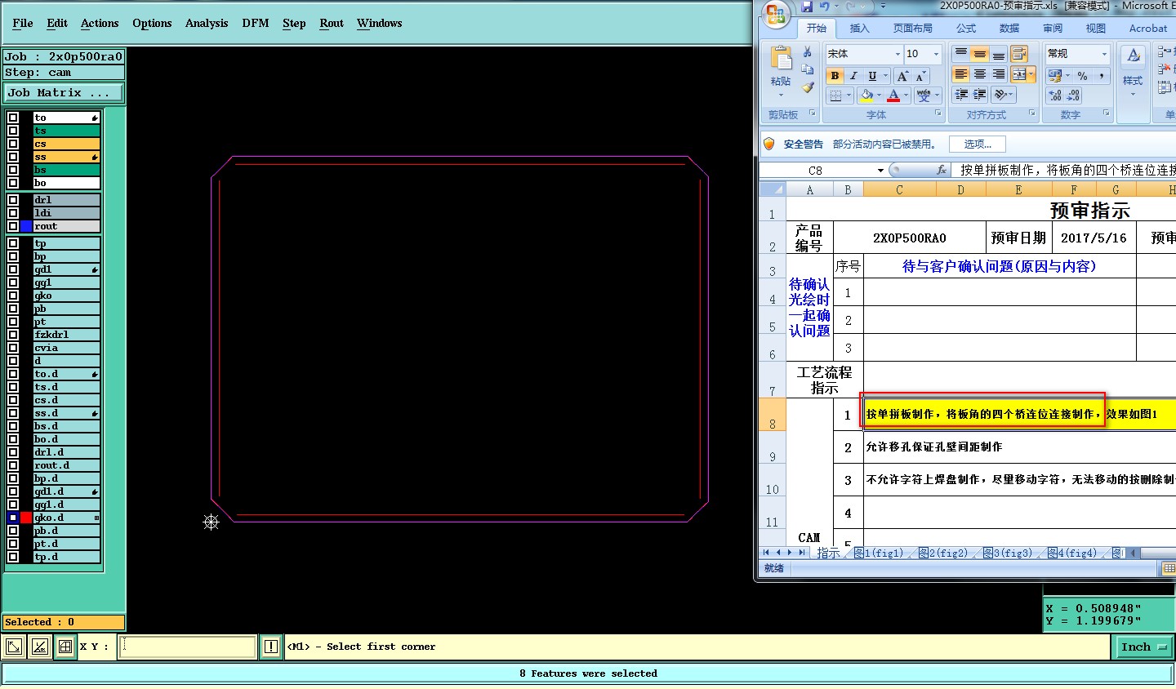The image size is (1176, 689).
Task: Open the font group dialog launcher
Action: (938, 113)
